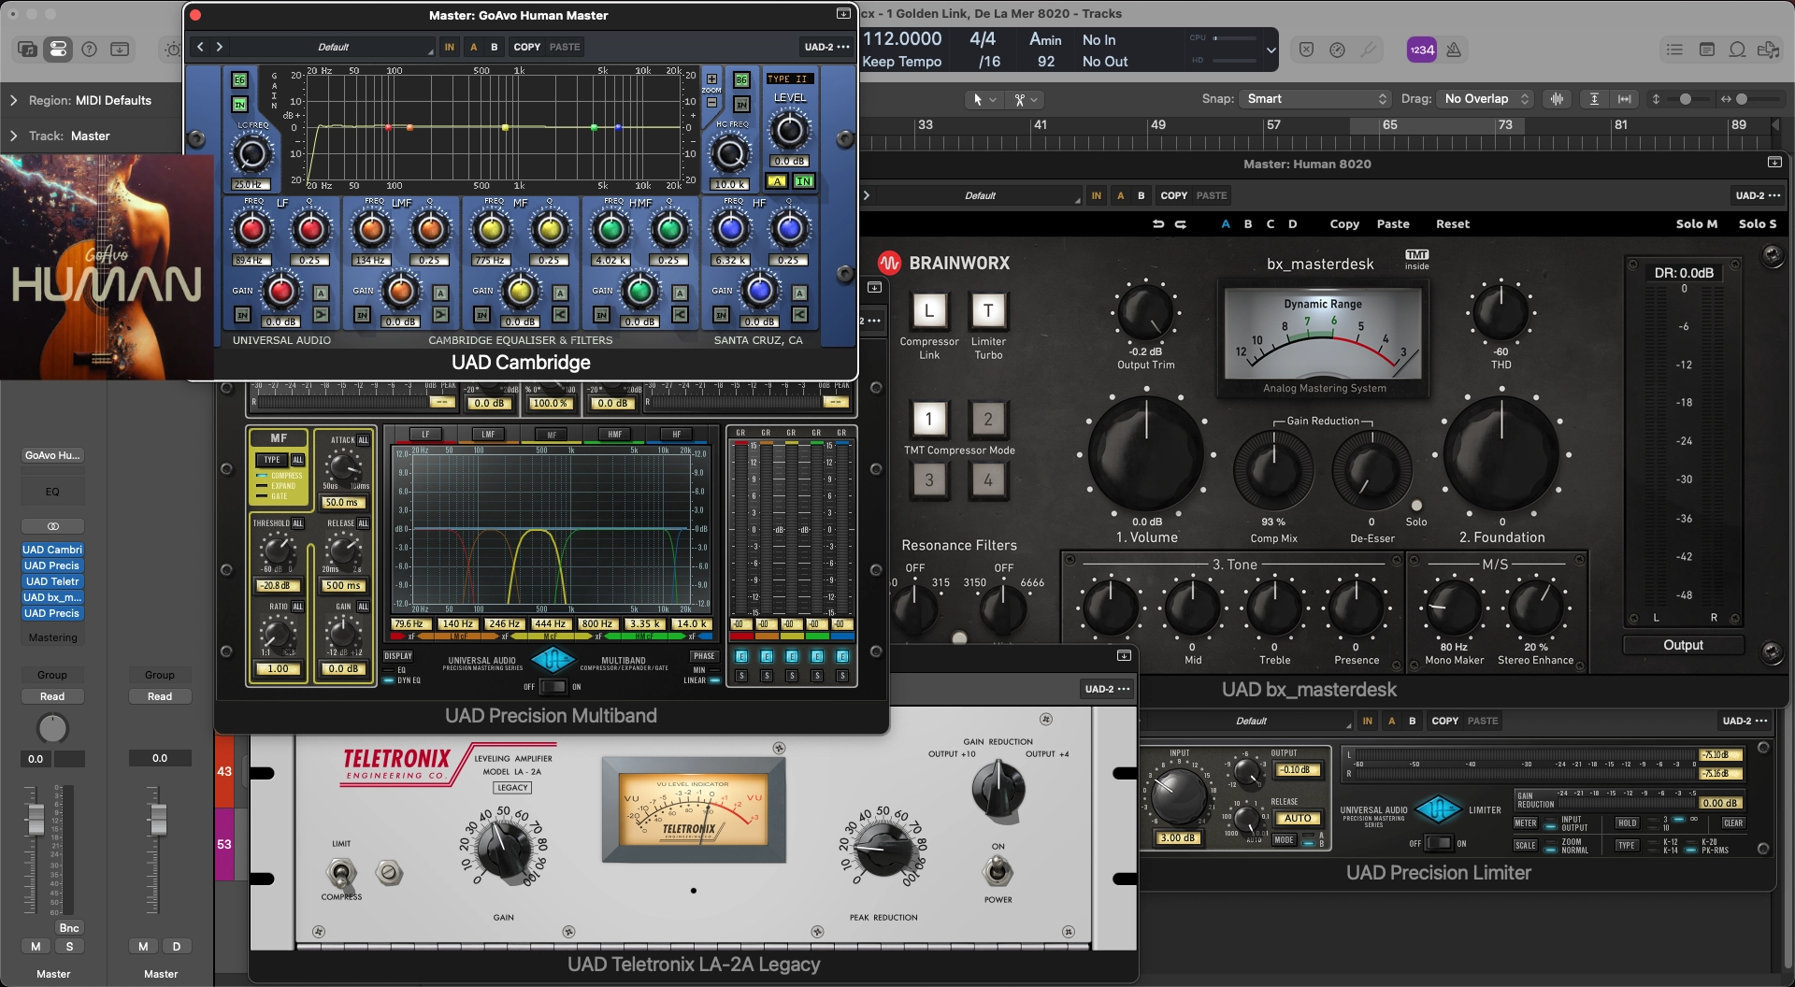Select TMT Compressor Mode 3
Viewport: 1795px width, 987px height.
tap(928, 480)
